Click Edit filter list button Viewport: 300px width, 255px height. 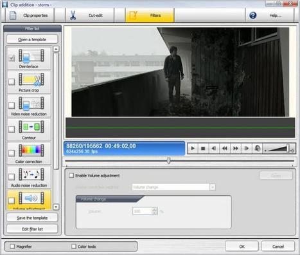click(x=32, y=229)
